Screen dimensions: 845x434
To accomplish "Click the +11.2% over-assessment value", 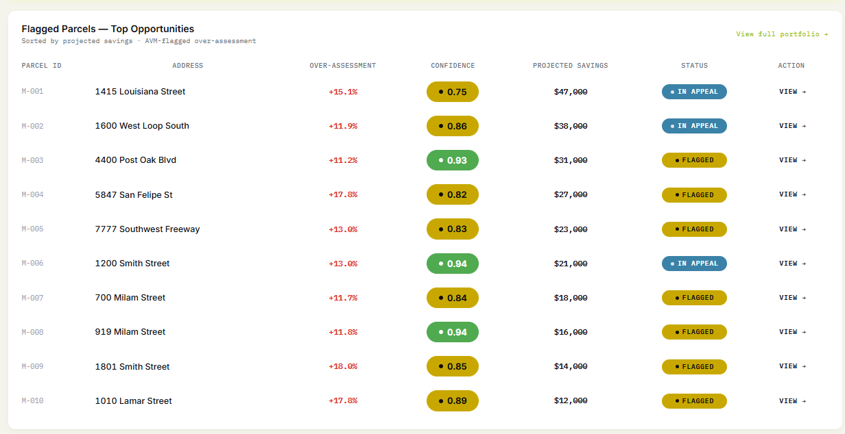I will tap(343, 160).
